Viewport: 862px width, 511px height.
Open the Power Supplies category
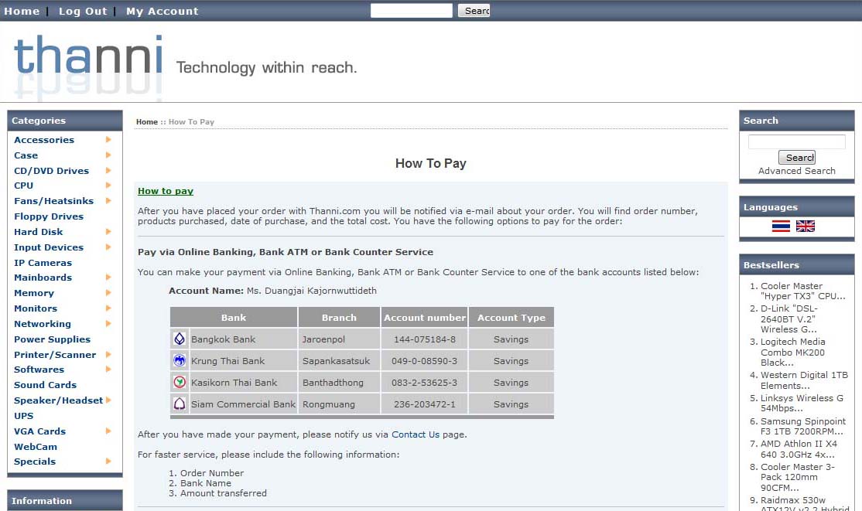52,339
